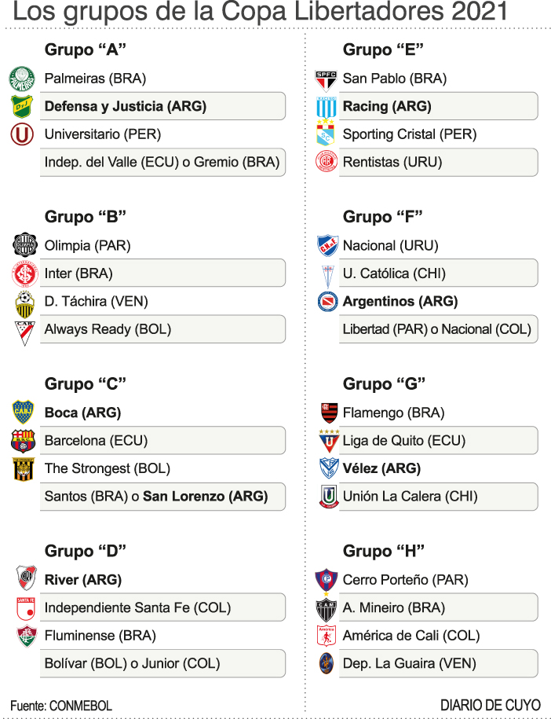
Task: Click the Boca Juniors crest icon
Action: click(24, 412)
